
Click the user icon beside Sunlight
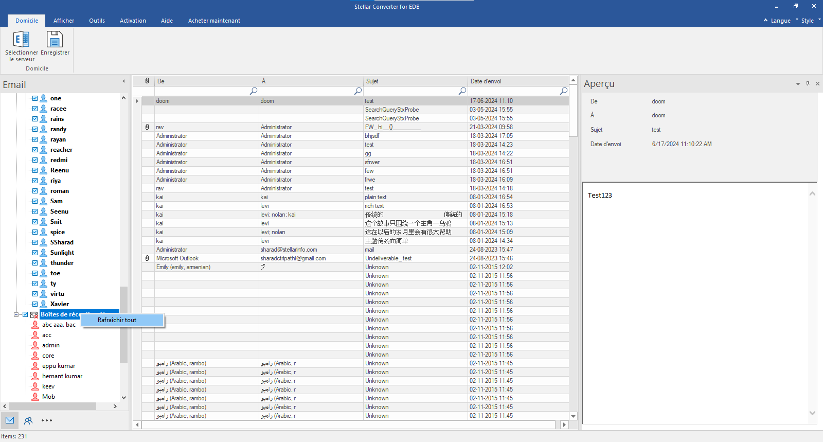(44, 253)
